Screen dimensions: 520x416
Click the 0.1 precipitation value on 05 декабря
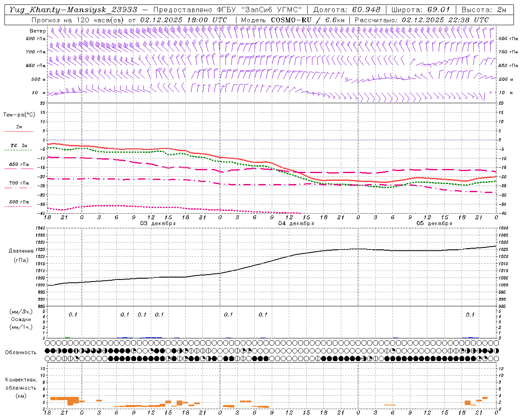point(470,314)
